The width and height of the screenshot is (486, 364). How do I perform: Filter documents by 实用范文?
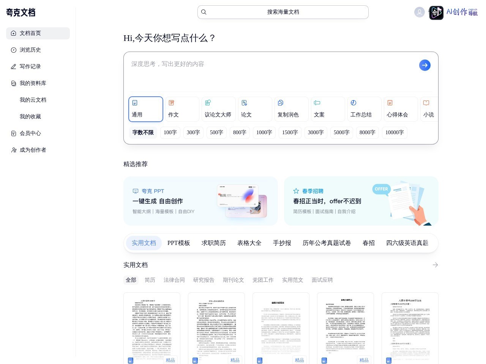(x=293, y=280)
